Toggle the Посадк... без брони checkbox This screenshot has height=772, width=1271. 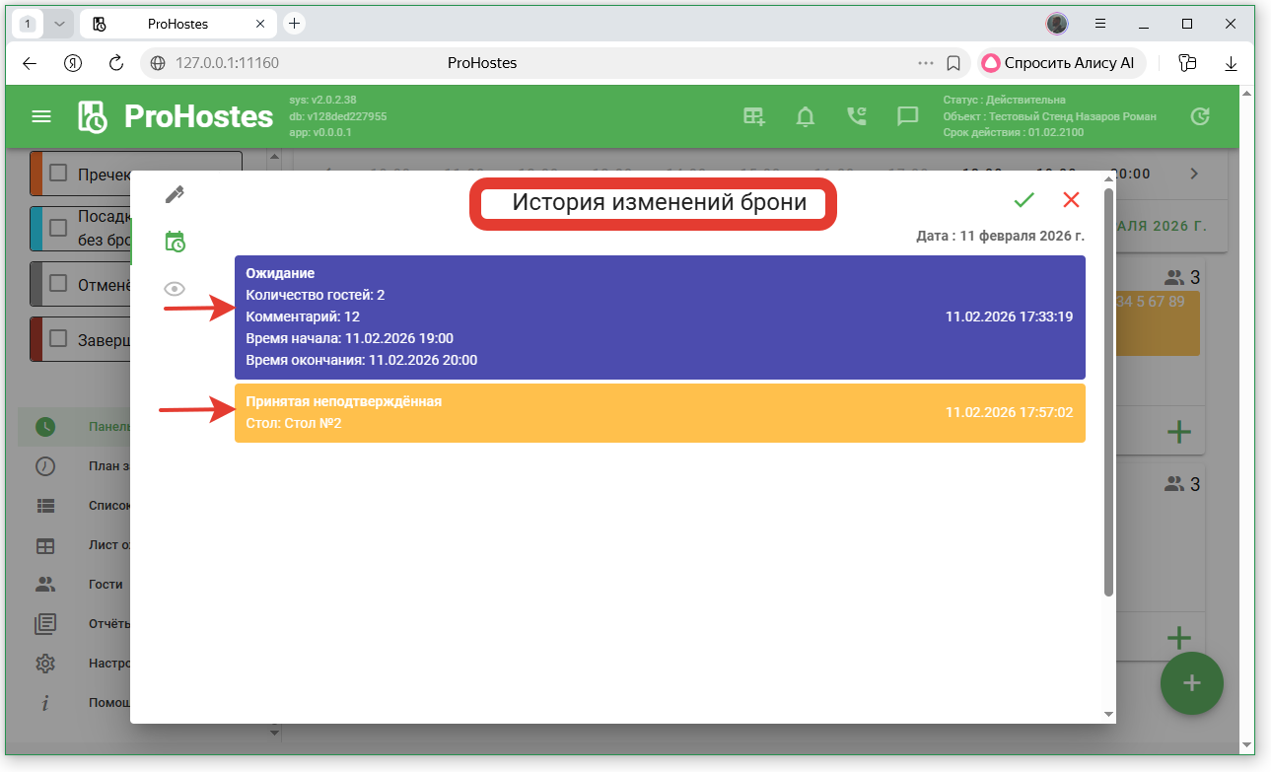(58, 228)
